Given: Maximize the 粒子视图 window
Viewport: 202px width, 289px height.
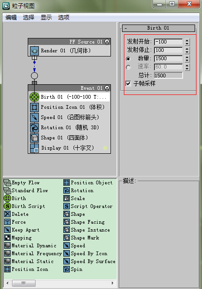Looking at the screenshot, I should pyautogui.click(x=172, y=4).
